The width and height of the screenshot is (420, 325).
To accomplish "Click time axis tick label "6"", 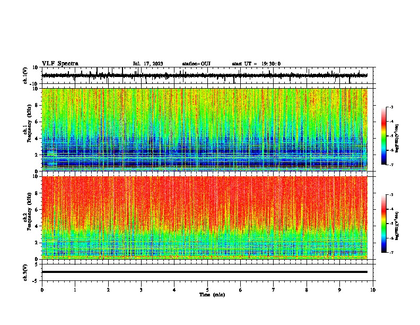I will [x=241, y=290].
